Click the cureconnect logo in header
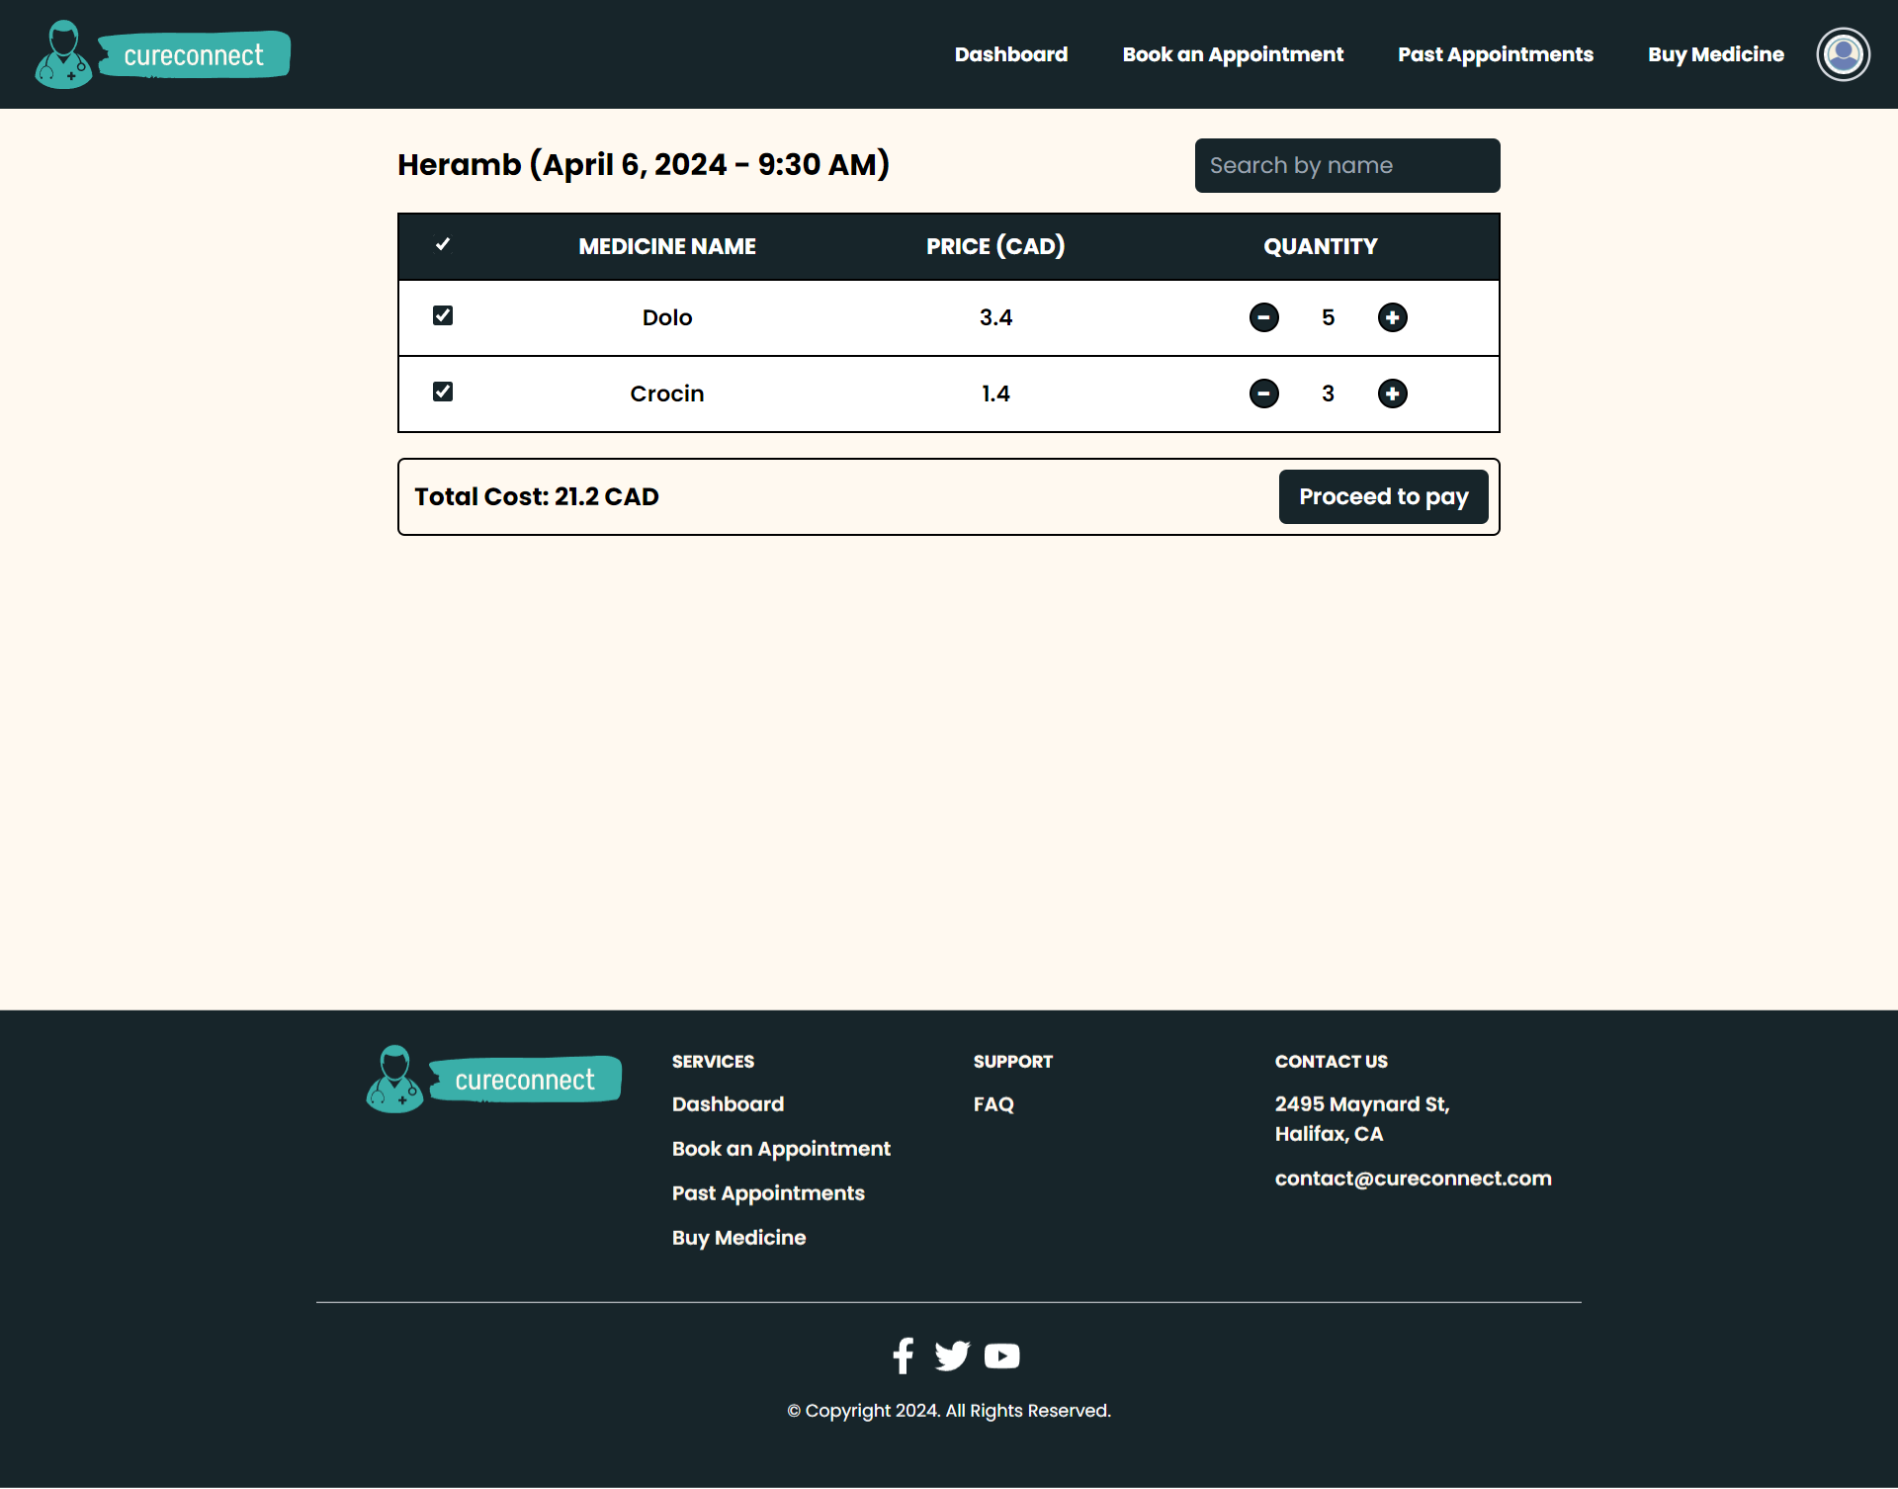This screenshot has height=1489, width=1898. pos(163,54)
